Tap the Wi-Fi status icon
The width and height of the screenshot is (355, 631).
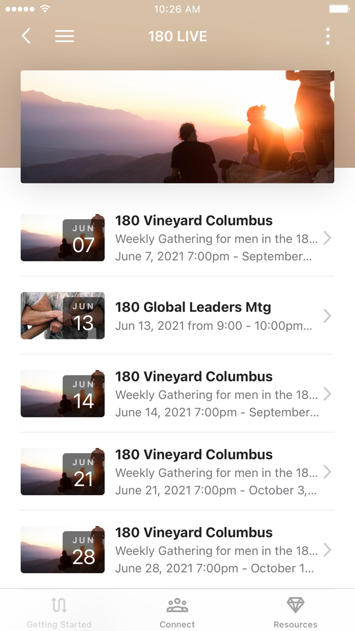coord(45,9)
